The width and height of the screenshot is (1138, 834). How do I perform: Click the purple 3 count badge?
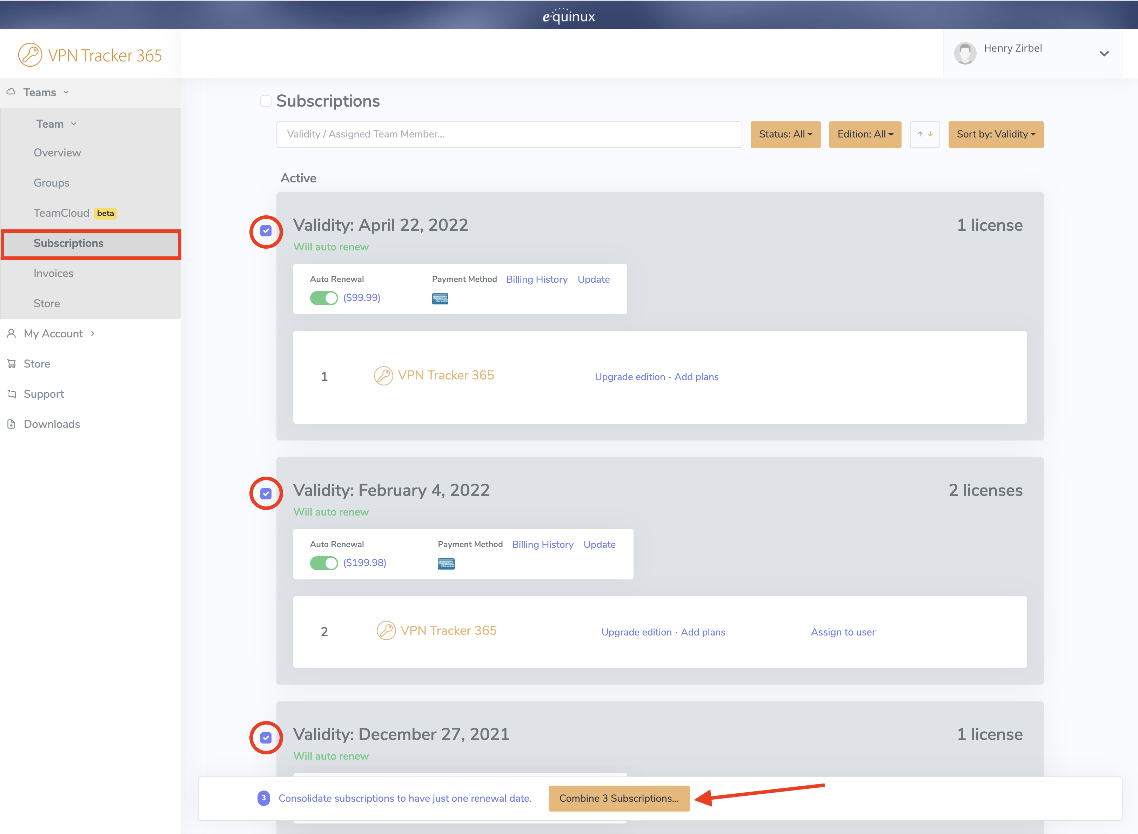click(263, 798)
